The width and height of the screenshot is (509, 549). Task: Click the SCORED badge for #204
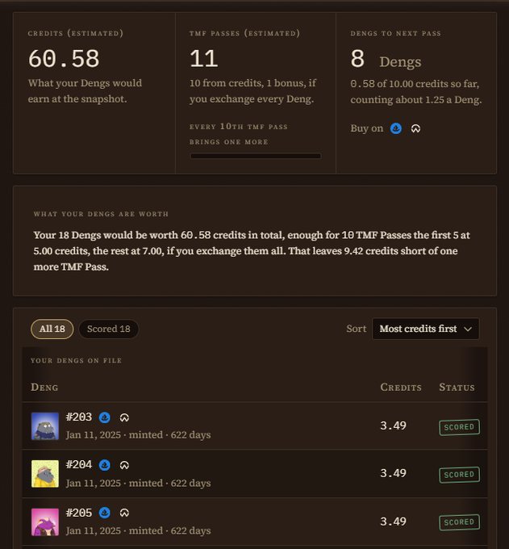coord(459,475)
